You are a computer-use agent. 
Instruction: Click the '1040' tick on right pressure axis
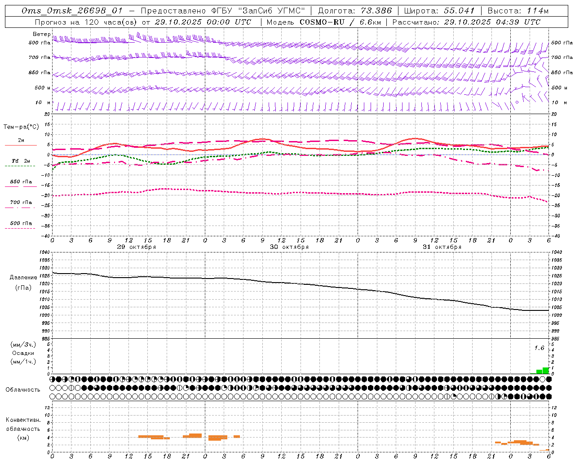point(557,252)
